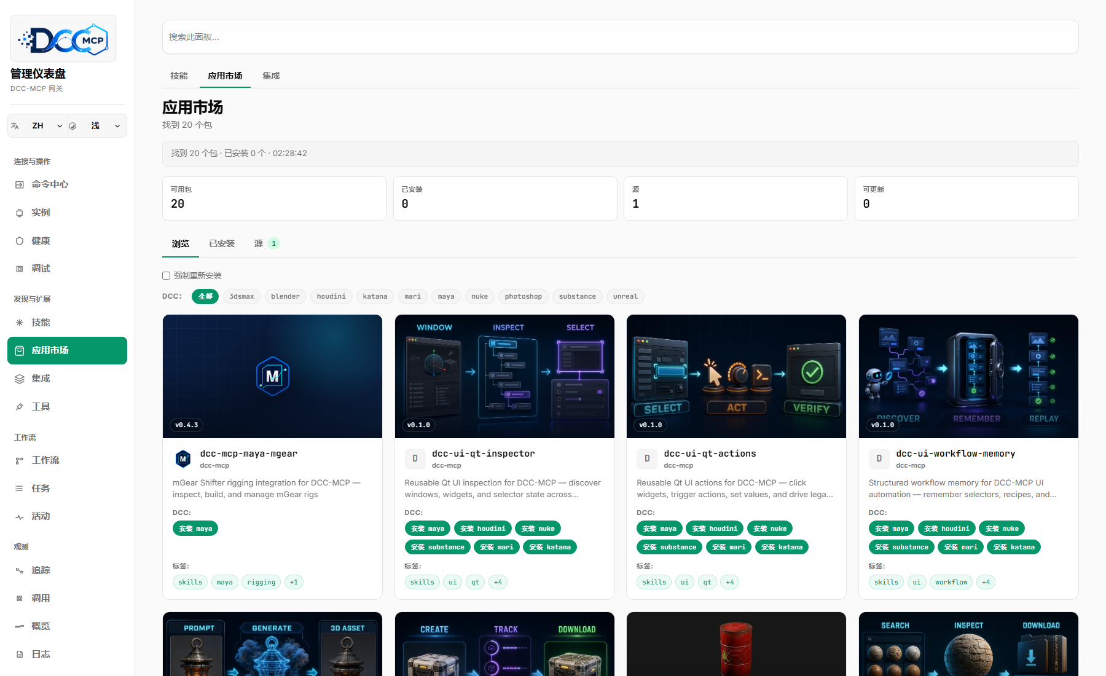Filter by houdini DCC chip
This screenshot has width=1106, height=676.
tap(331, 296)
